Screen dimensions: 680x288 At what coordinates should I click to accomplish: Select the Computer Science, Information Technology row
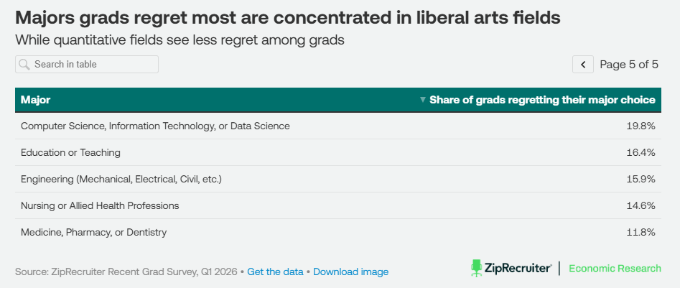tap(338, 126)
